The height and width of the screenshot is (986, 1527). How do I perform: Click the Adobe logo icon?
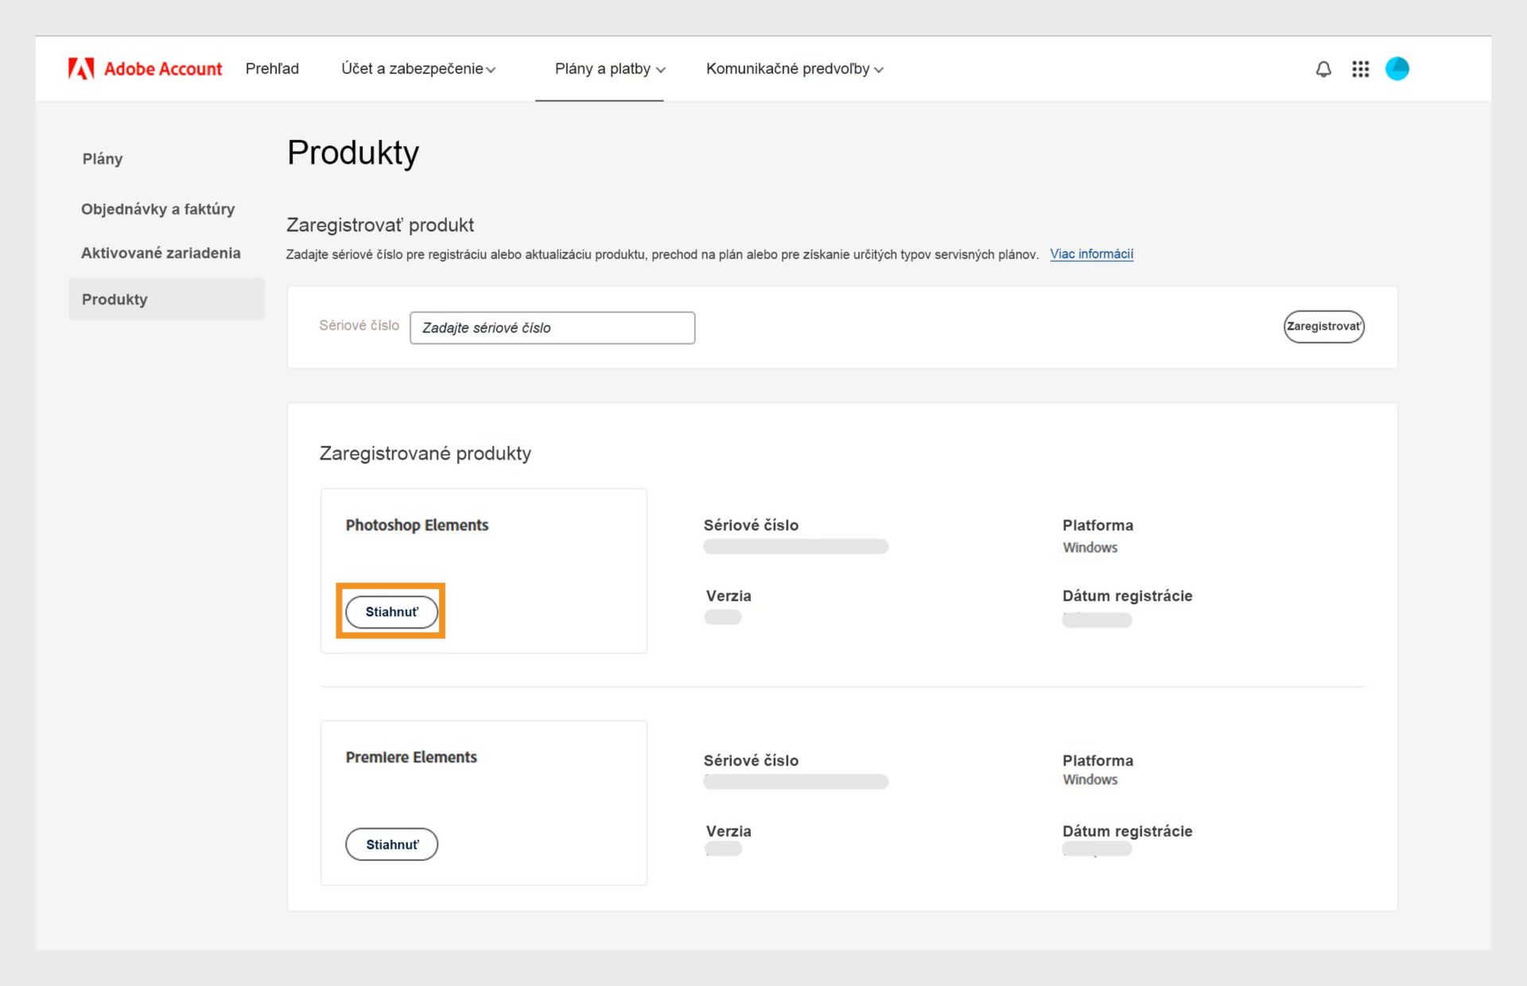(82, 68)
